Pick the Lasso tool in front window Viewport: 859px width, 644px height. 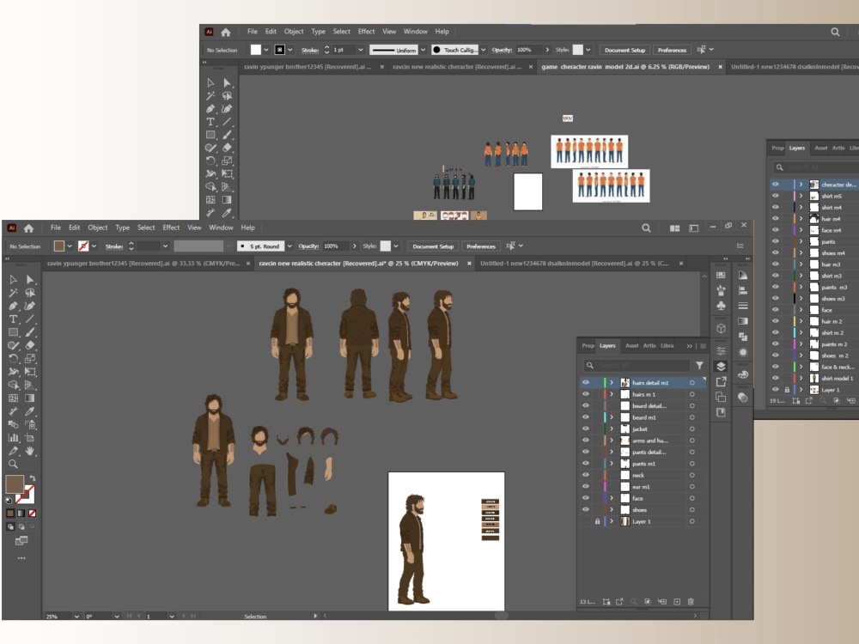pos(30,293)
